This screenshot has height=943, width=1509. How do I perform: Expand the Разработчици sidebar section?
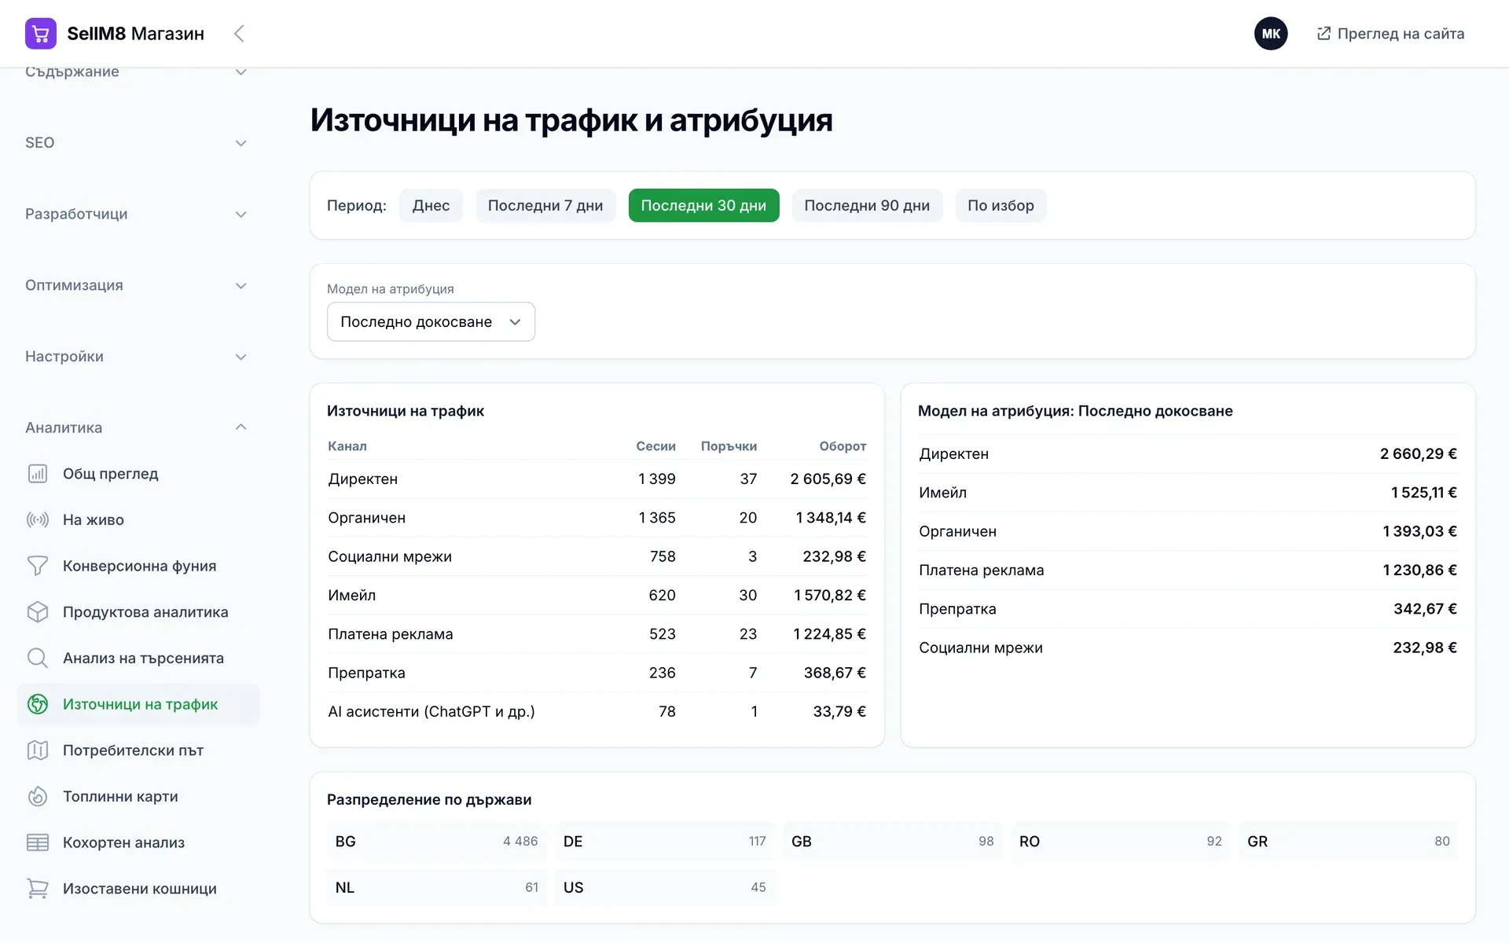tap(137, 215)
